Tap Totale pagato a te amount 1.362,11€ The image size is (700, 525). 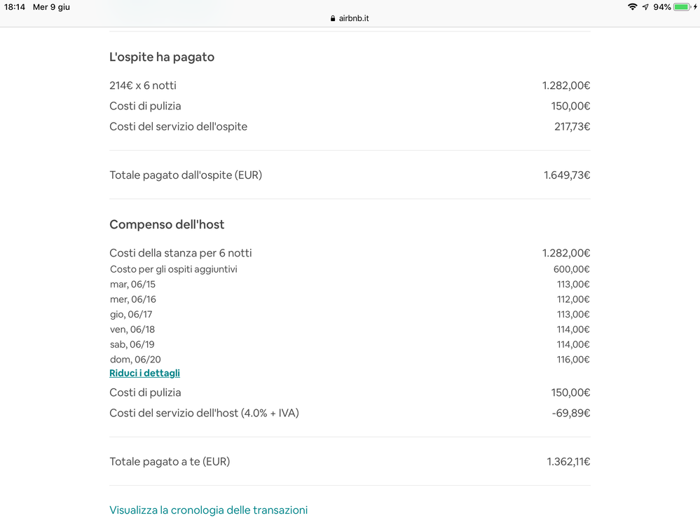point(568,462)
